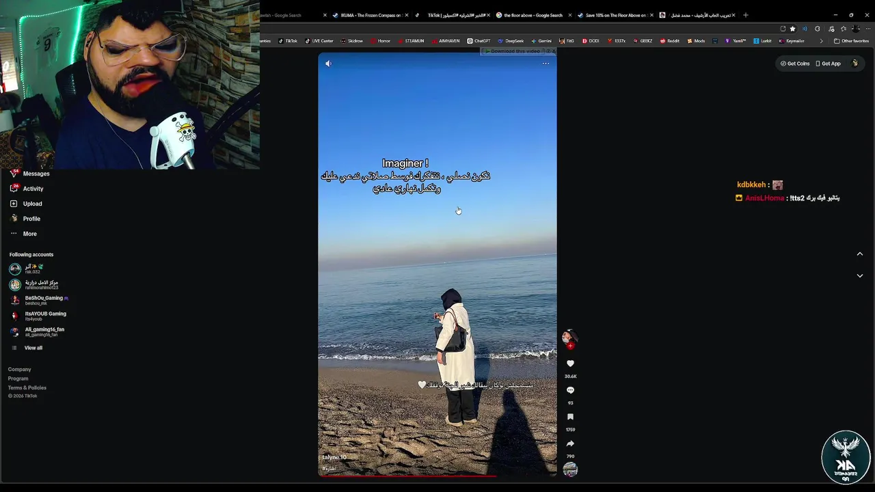
Task: Expand the Company footer section
Action: tap(20, 369)
